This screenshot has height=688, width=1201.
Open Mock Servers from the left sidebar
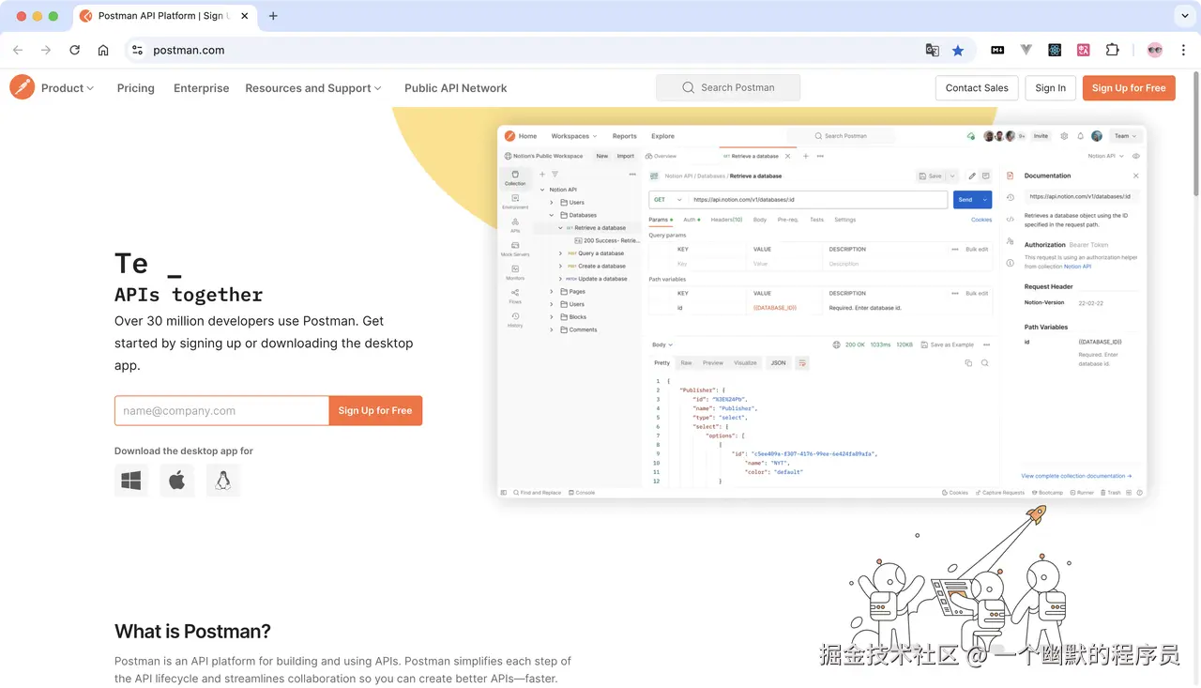(515, 245)
